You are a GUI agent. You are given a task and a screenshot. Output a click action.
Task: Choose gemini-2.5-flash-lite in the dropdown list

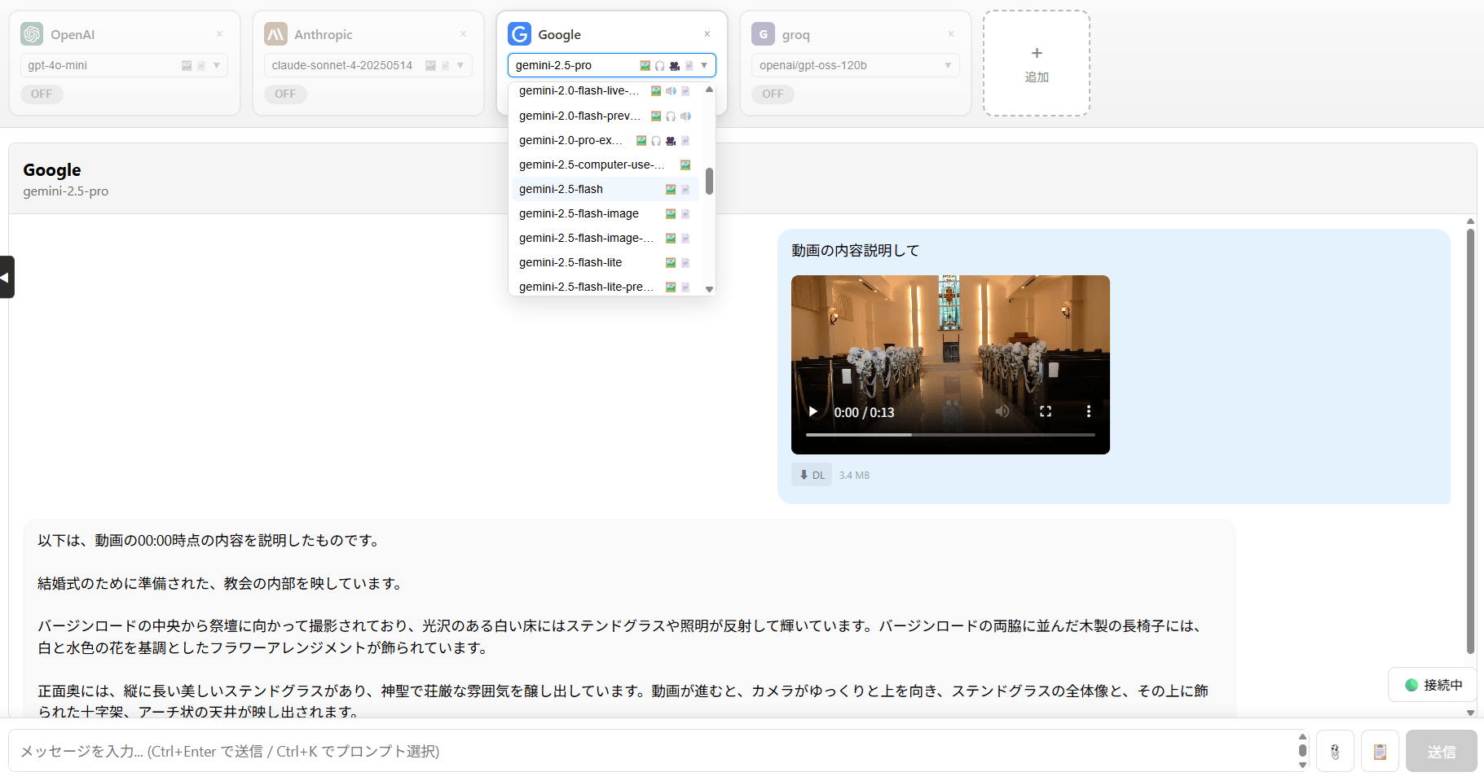pos(570,262)
